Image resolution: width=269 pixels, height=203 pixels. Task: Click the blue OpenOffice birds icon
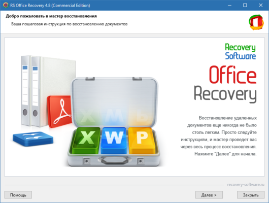pyautogui.click(x=33, y=139)
